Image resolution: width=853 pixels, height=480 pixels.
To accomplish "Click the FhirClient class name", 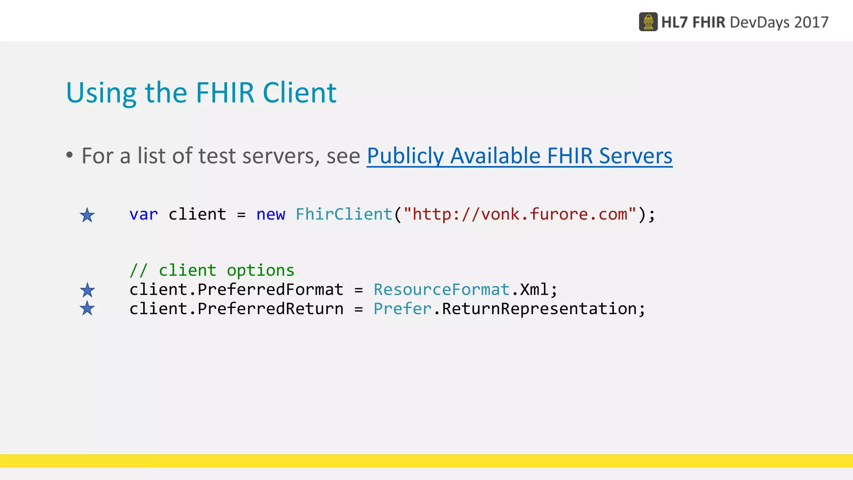I will pos(344,214).
